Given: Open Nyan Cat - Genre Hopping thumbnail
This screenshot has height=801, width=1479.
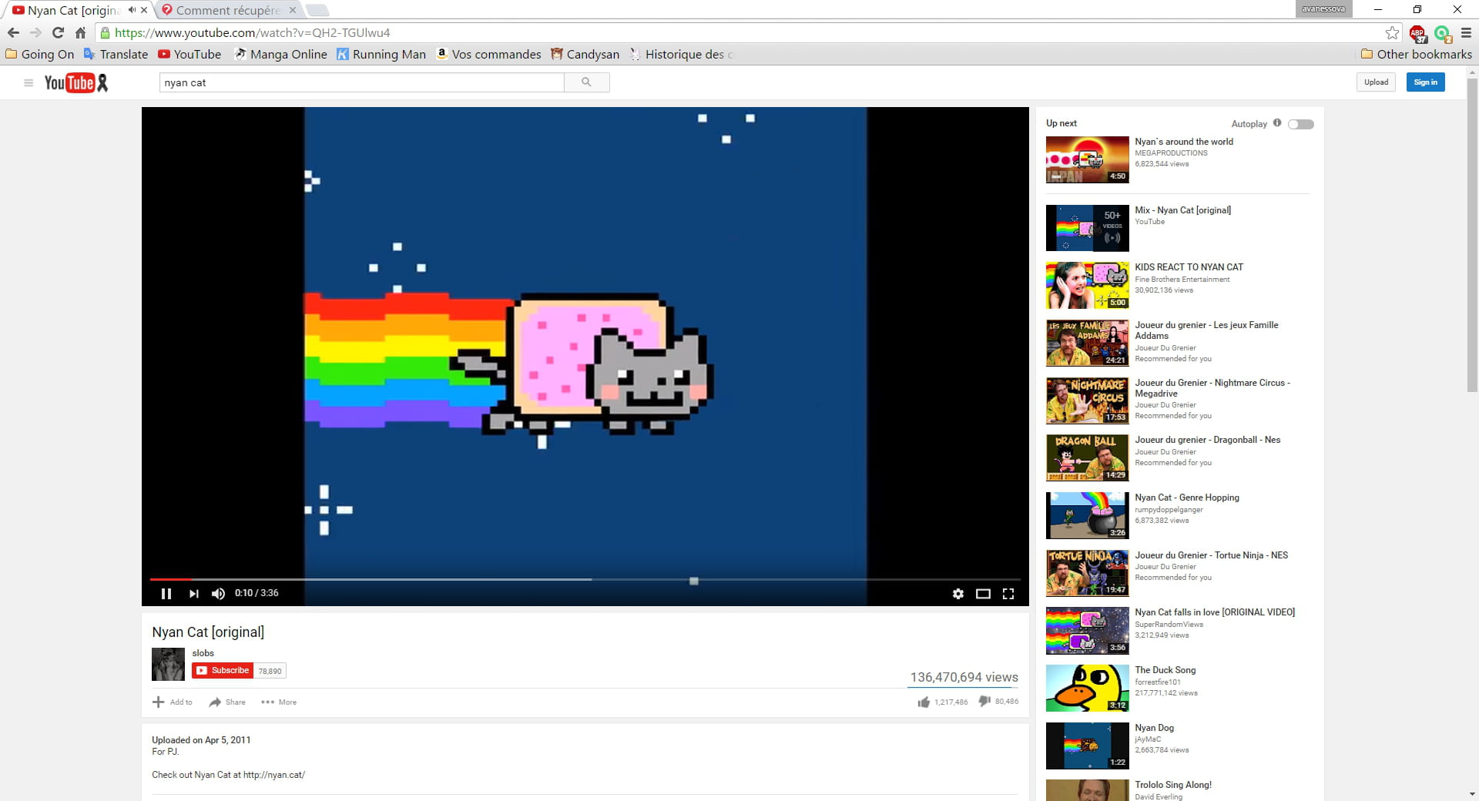Looking at the screenshot, I should [x=1087, y=515].
